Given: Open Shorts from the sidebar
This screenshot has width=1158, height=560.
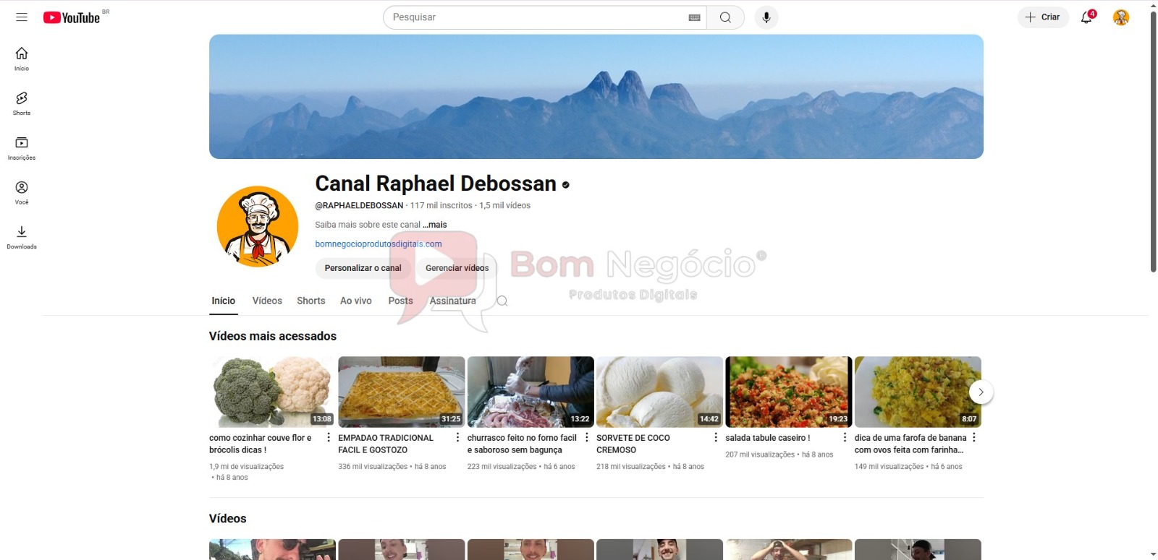Looking at the screenshot, I should (22, 104).
